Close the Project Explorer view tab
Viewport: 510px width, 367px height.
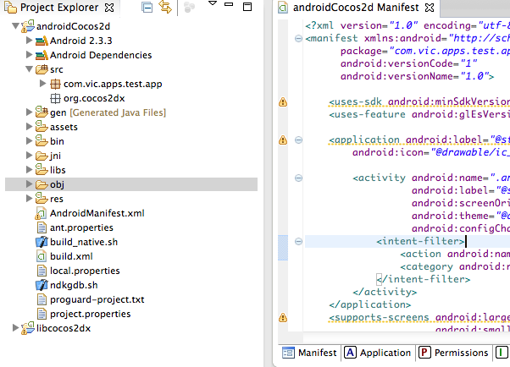[109, 8]
